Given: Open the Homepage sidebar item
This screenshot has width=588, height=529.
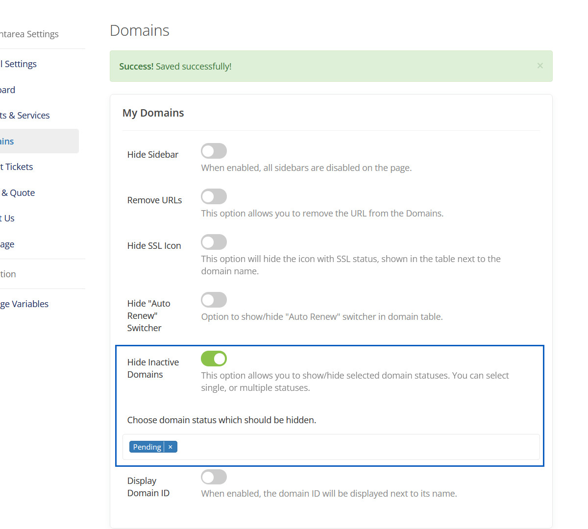Looking at the screenshot, I should click(7, 244).
